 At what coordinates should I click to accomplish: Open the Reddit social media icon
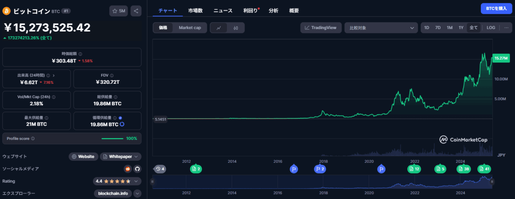coord(128,169)
